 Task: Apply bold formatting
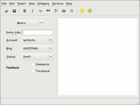pyautogui.click(x=25, y=11)
